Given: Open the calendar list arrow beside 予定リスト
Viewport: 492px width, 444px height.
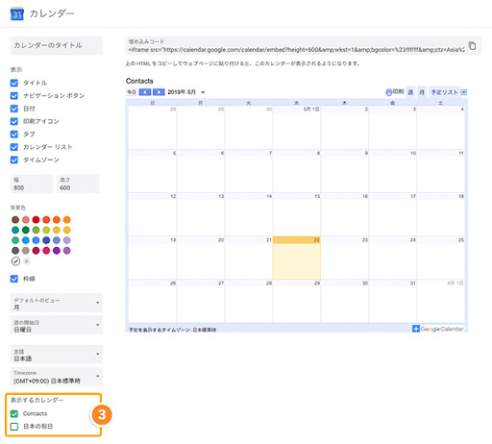Looking at the screenshot, I should tap(463, 92).
